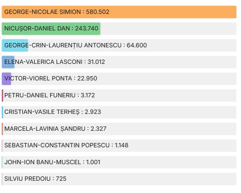Click the light blue marker beside Cristian-Vasile Terheș
Image resolution: width=241 pixels, height=193 pixels.
pyautogui.click(x=2, y=112)
